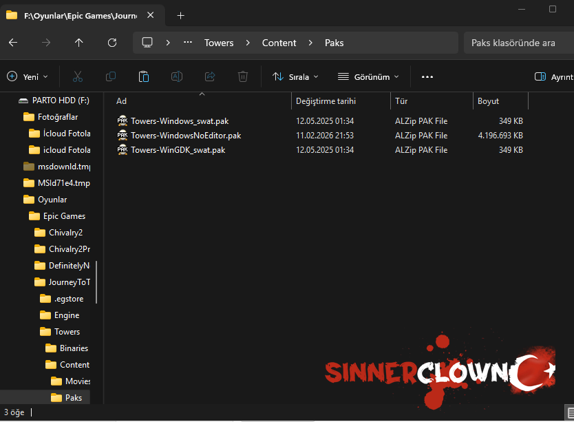The width and height of the screenshot is (574, 422).
Task: Click the Paks search box
Action: (516, 43)
